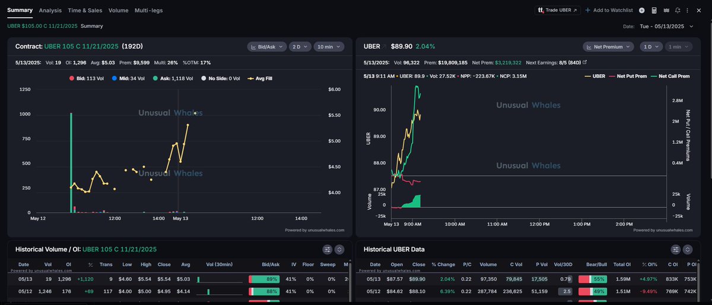Open the options calculator icon
The height and width of the screenshot is (305, 712).
tap(654, 10)
